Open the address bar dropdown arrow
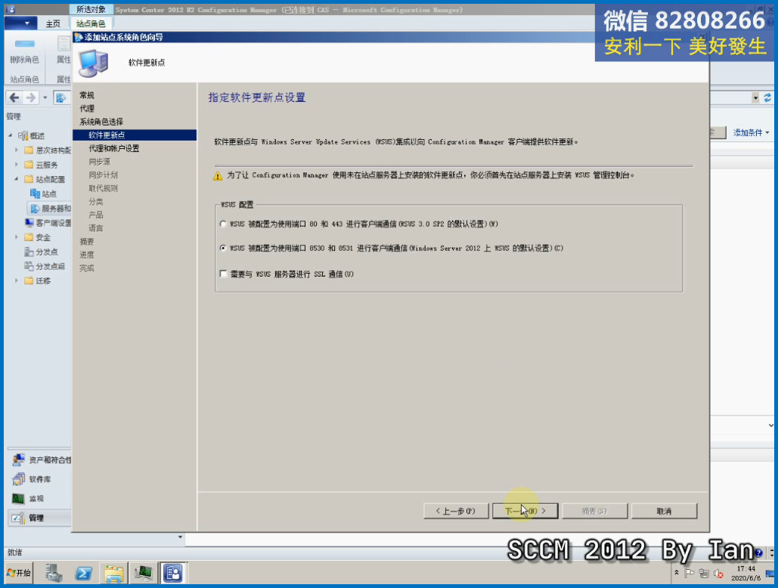 pyautogui.click(x=755, y=97)
